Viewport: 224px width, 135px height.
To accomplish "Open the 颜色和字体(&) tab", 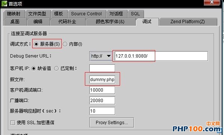I will (x=110, y=22).
